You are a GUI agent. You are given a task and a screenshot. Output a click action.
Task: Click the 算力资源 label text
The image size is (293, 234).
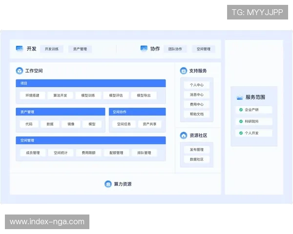[x=123, y=184]
